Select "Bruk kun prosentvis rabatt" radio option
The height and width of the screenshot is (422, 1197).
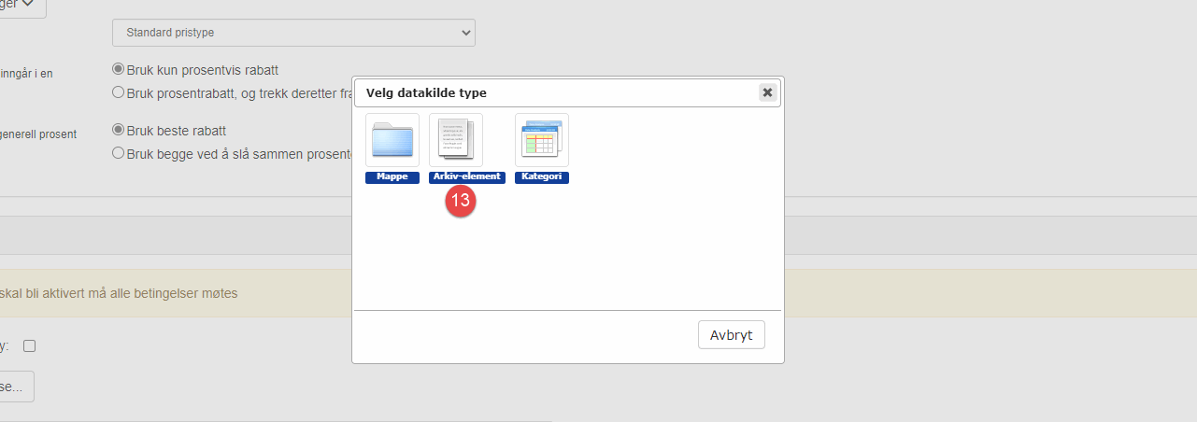coord(118,70)
